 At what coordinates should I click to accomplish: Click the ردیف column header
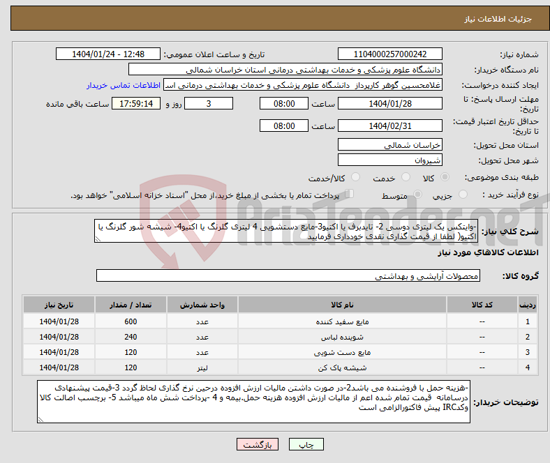pos(527,305)
